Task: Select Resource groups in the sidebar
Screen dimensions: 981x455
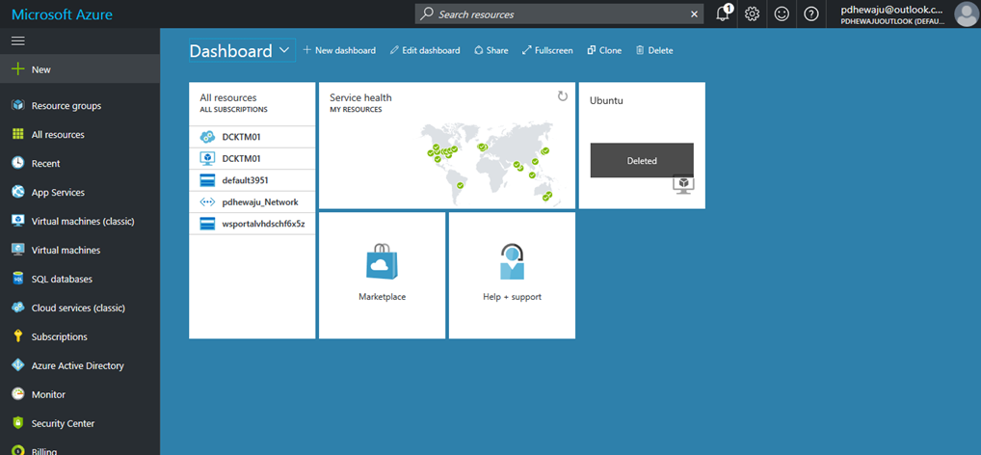Action: [x=80, y=106]
